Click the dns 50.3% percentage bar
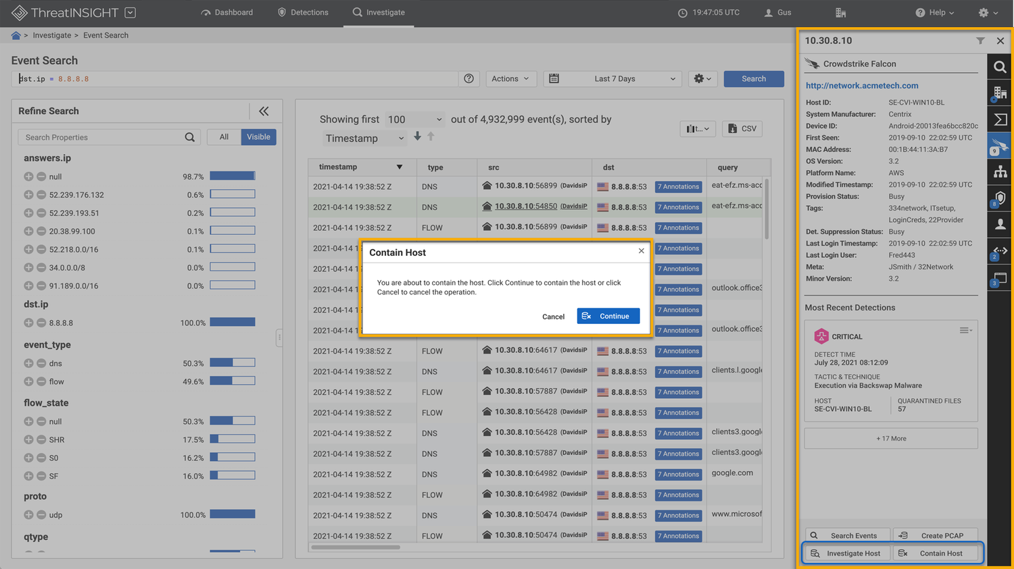This screenshot has width=1014, height=569. 233,363
